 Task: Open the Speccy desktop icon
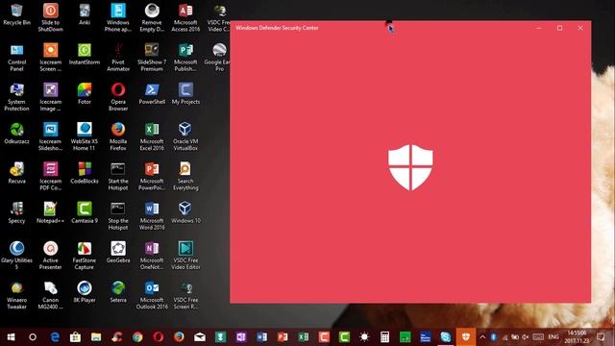(x=16, y=212)
